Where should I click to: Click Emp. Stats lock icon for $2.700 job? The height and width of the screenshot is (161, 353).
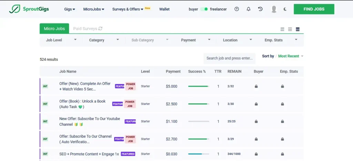282,139
